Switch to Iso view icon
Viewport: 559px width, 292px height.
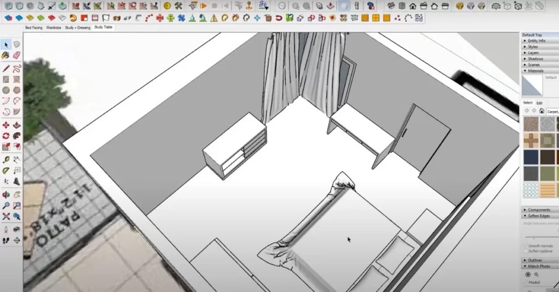[391, 5]
